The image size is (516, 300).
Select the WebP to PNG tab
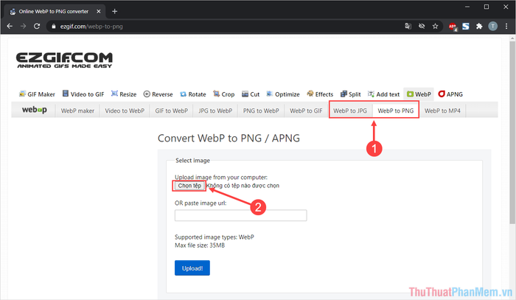(396, 111)
